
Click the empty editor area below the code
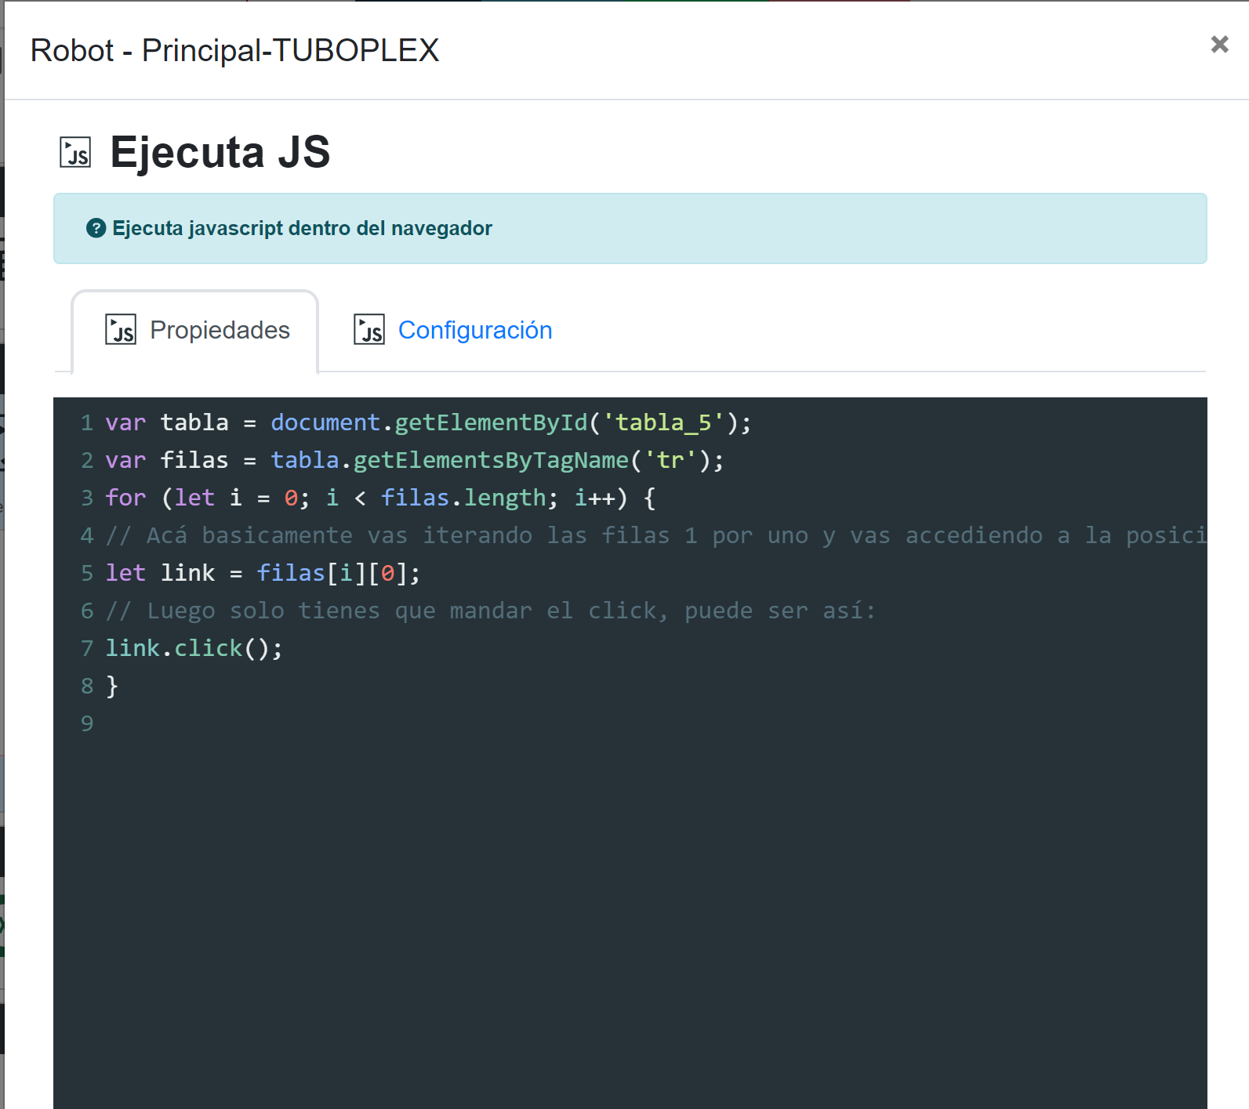(627, 901)
